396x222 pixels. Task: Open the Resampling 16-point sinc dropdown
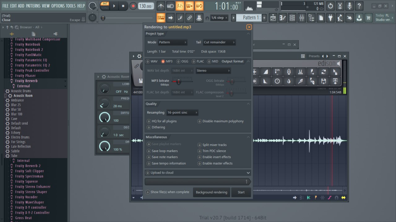click(183, 113)
